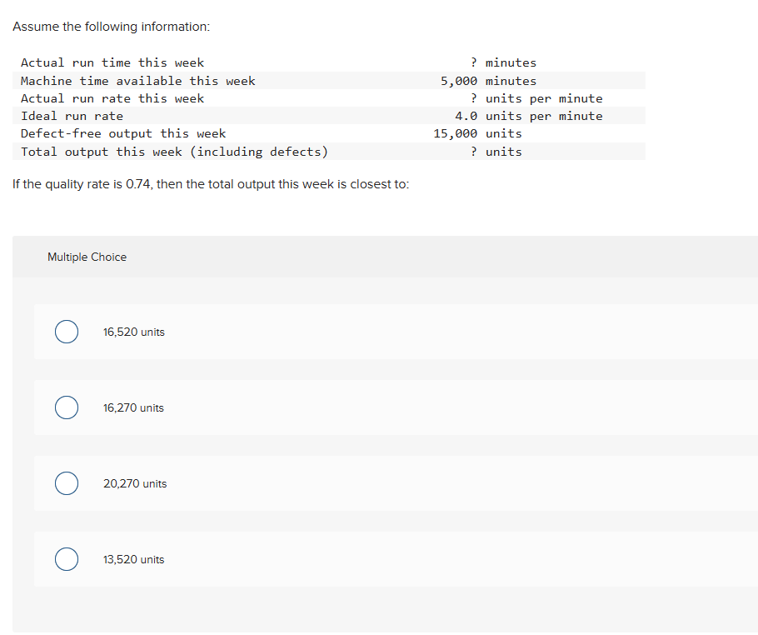Select the radio button for 16,520 units
Viewport: 758px width, 635px height.
tap(67, 332)
